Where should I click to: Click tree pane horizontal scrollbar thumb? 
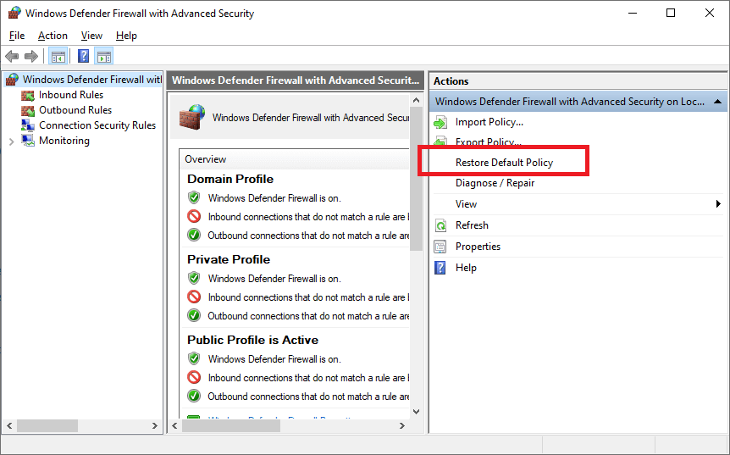pyautogui.click(x=47, y=425)
